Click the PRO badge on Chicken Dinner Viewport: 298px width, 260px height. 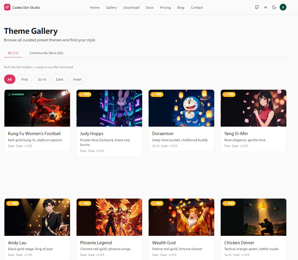pyautogui.click(x=229, y=203)
